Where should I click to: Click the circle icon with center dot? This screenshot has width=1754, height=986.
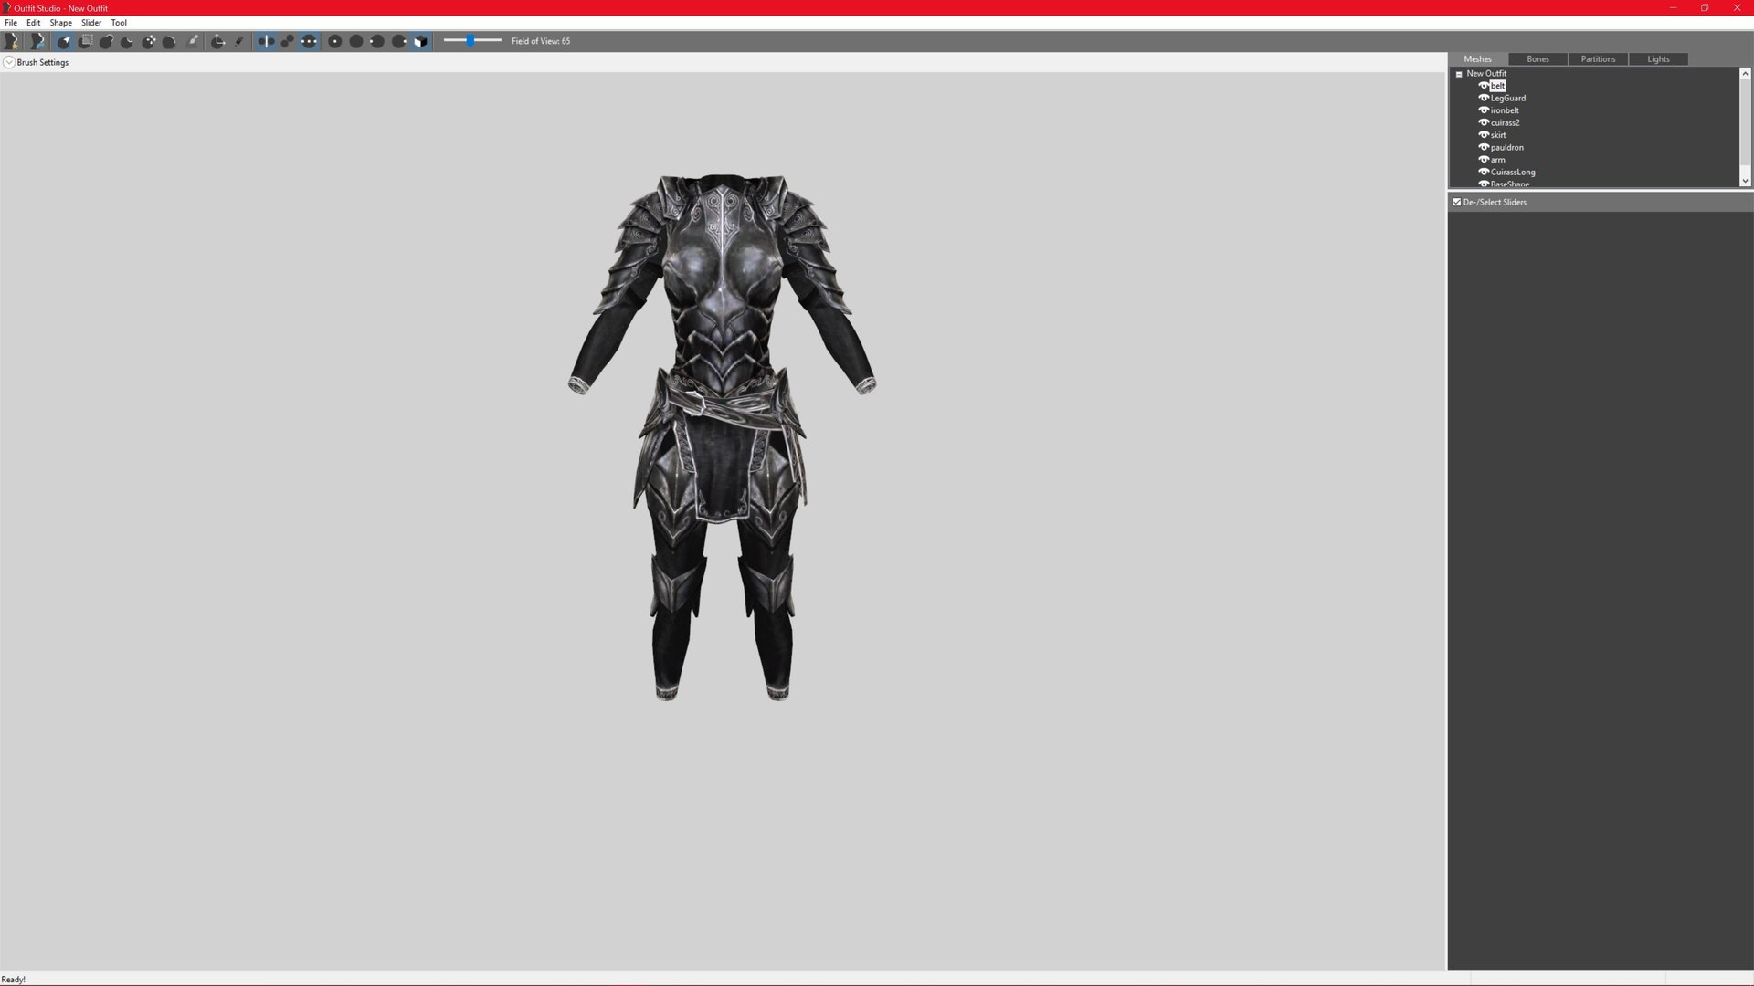[x=334, y=41]
